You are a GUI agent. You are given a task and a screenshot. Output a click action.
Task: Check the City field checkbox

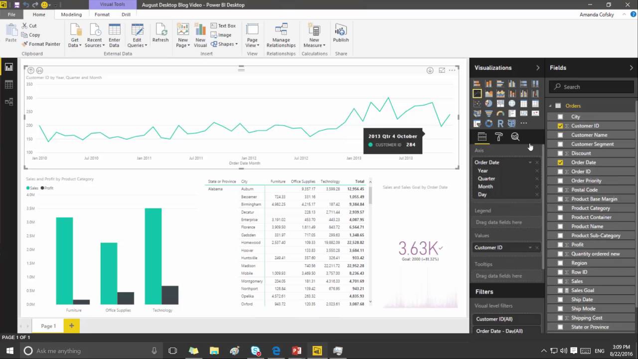[560, 117]
